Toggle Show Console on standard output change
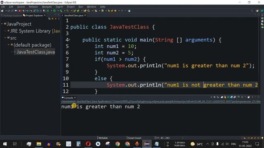Screen dimensions: 264x148 (x=231, y=97)
